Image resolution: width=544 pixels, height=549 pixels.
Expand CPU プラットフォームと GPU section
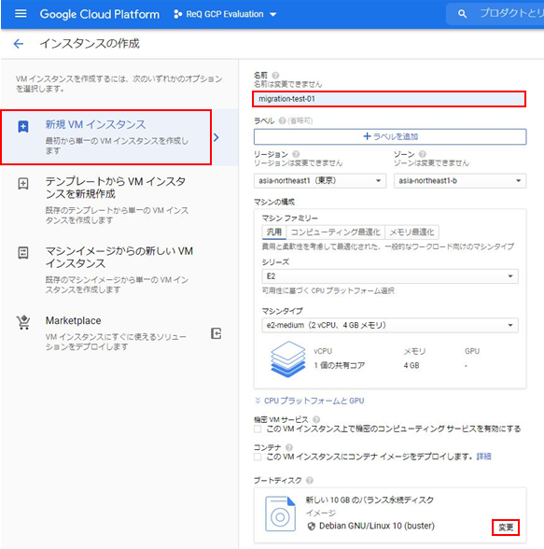(x=310, y=401)
